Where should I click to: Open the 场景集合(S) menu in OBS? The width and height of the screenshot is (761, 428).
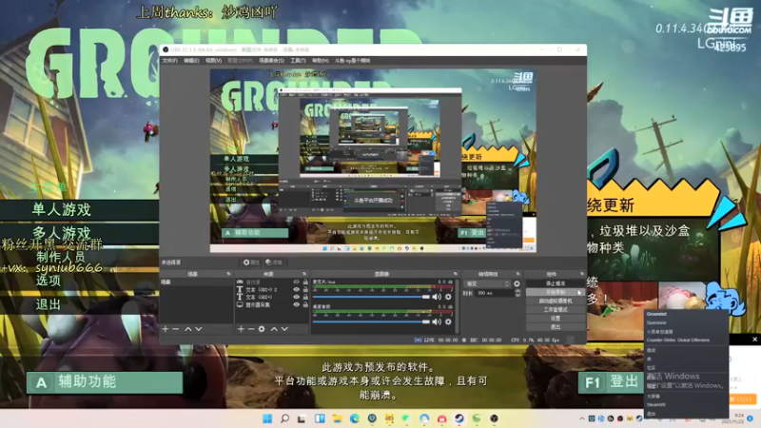tap(271, 61)
